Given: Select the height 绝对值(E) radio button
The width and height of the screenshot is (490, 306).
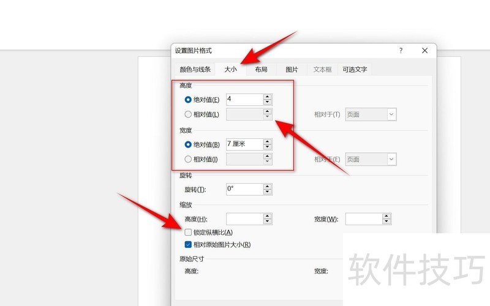Looking at the screenshot, I should (188, 99).
